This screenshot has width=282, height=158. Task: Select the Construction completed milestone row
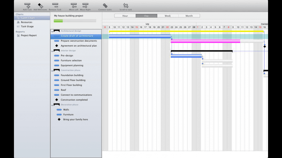click(76, 100)
